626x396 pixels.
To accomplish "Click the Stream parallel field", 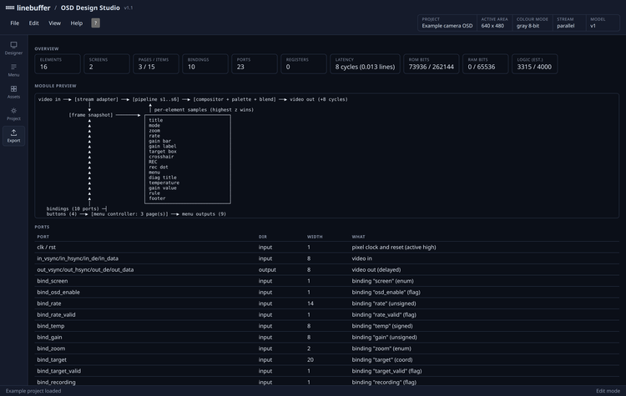I will pos(569,23).
